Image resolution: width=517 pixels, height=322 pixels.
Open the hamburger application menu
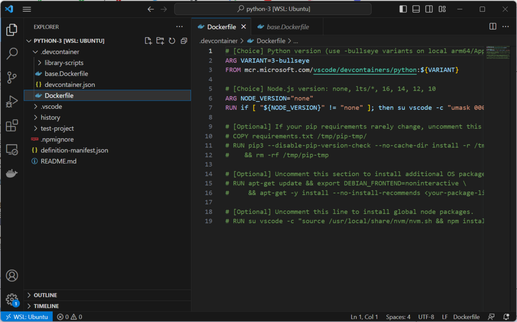click(x=27, y=9)
